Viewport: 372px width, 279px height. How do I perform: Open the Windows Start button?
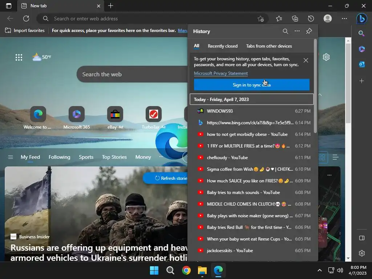pos(154,270)
